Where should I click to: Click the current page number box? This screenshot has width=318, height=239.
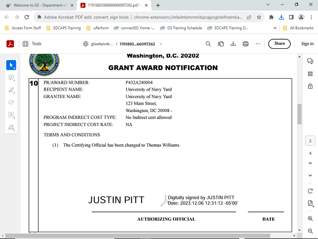click(x=310, y=141)
